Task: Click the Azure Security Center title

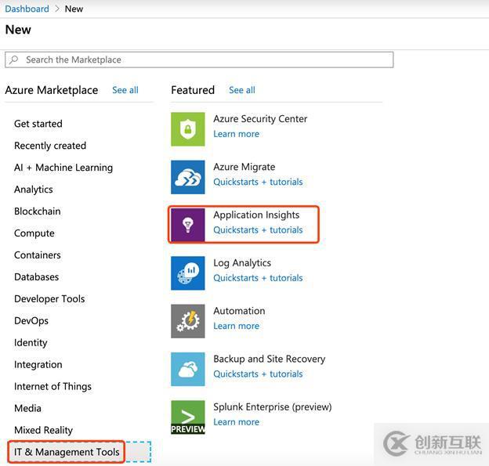Action: coord(260,119)
